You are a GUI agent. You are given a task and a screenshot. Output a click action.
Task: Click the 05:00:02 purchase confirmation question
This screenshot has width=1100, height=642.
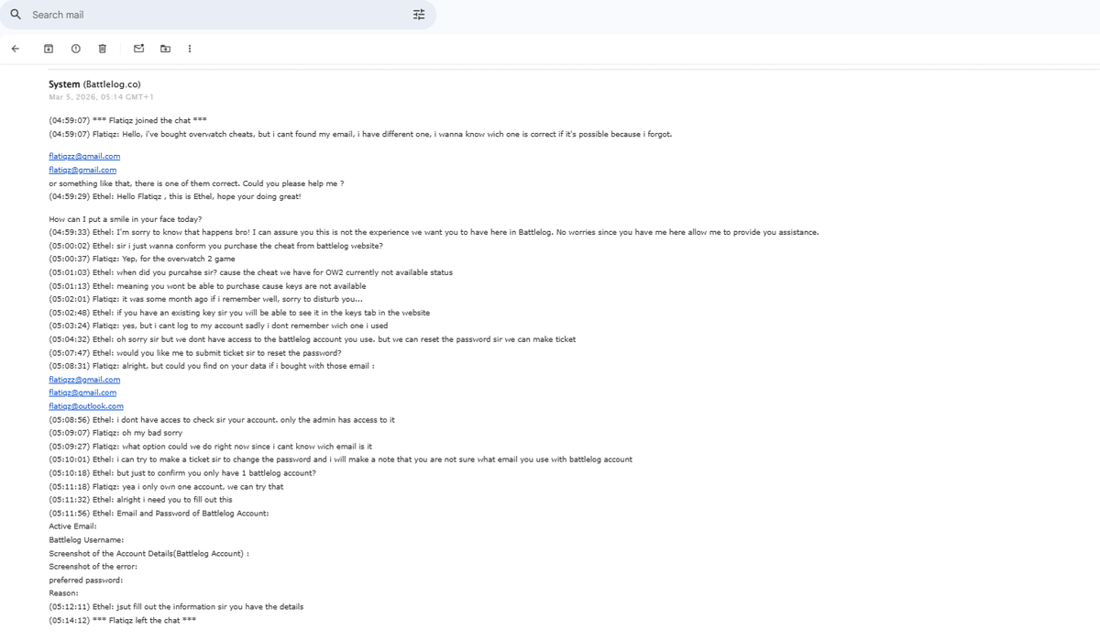216,246
